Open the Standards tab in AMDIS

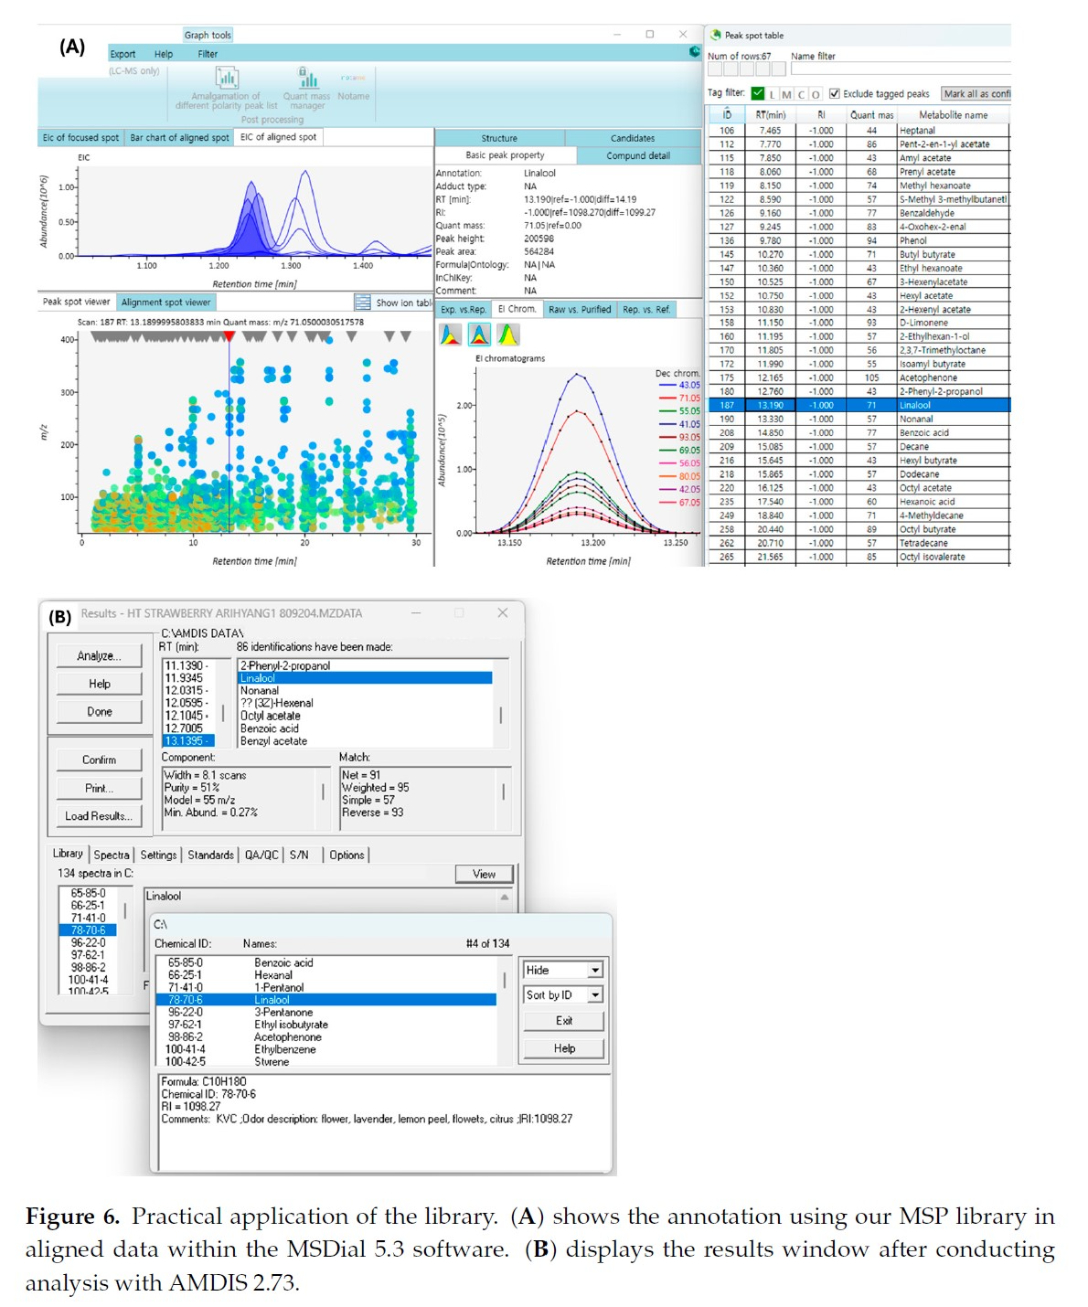pyautogui.click(x=210, y=855)
